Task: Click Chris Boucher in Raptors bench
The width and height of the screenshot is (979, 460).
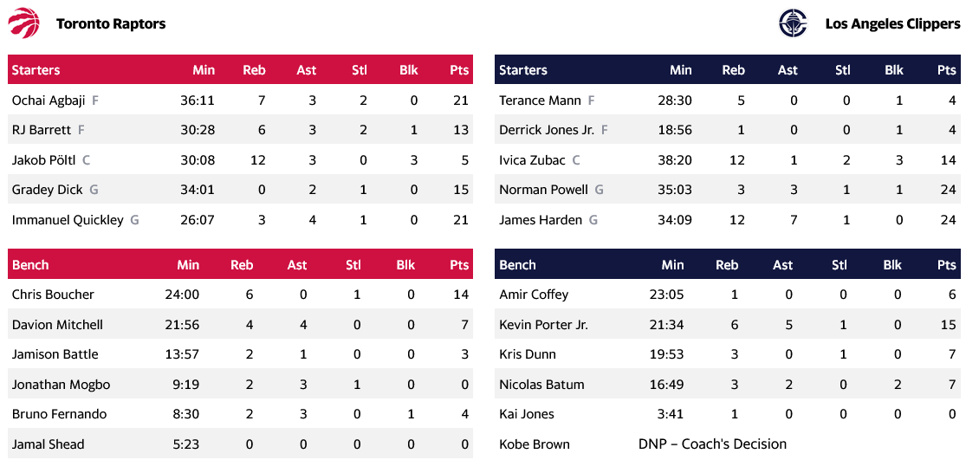Action: tap(53, 295)
